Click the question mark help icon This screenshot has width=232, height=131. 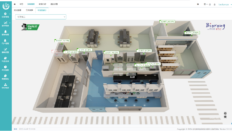tap(210, 4)
